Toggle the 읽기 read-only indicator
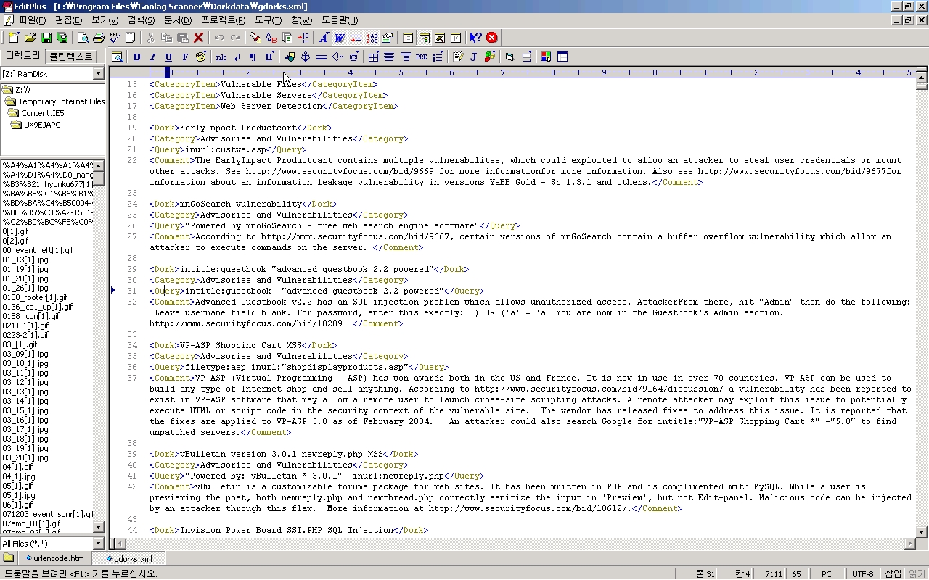Viewport: 929px width, 580px height. click(916, 573)
